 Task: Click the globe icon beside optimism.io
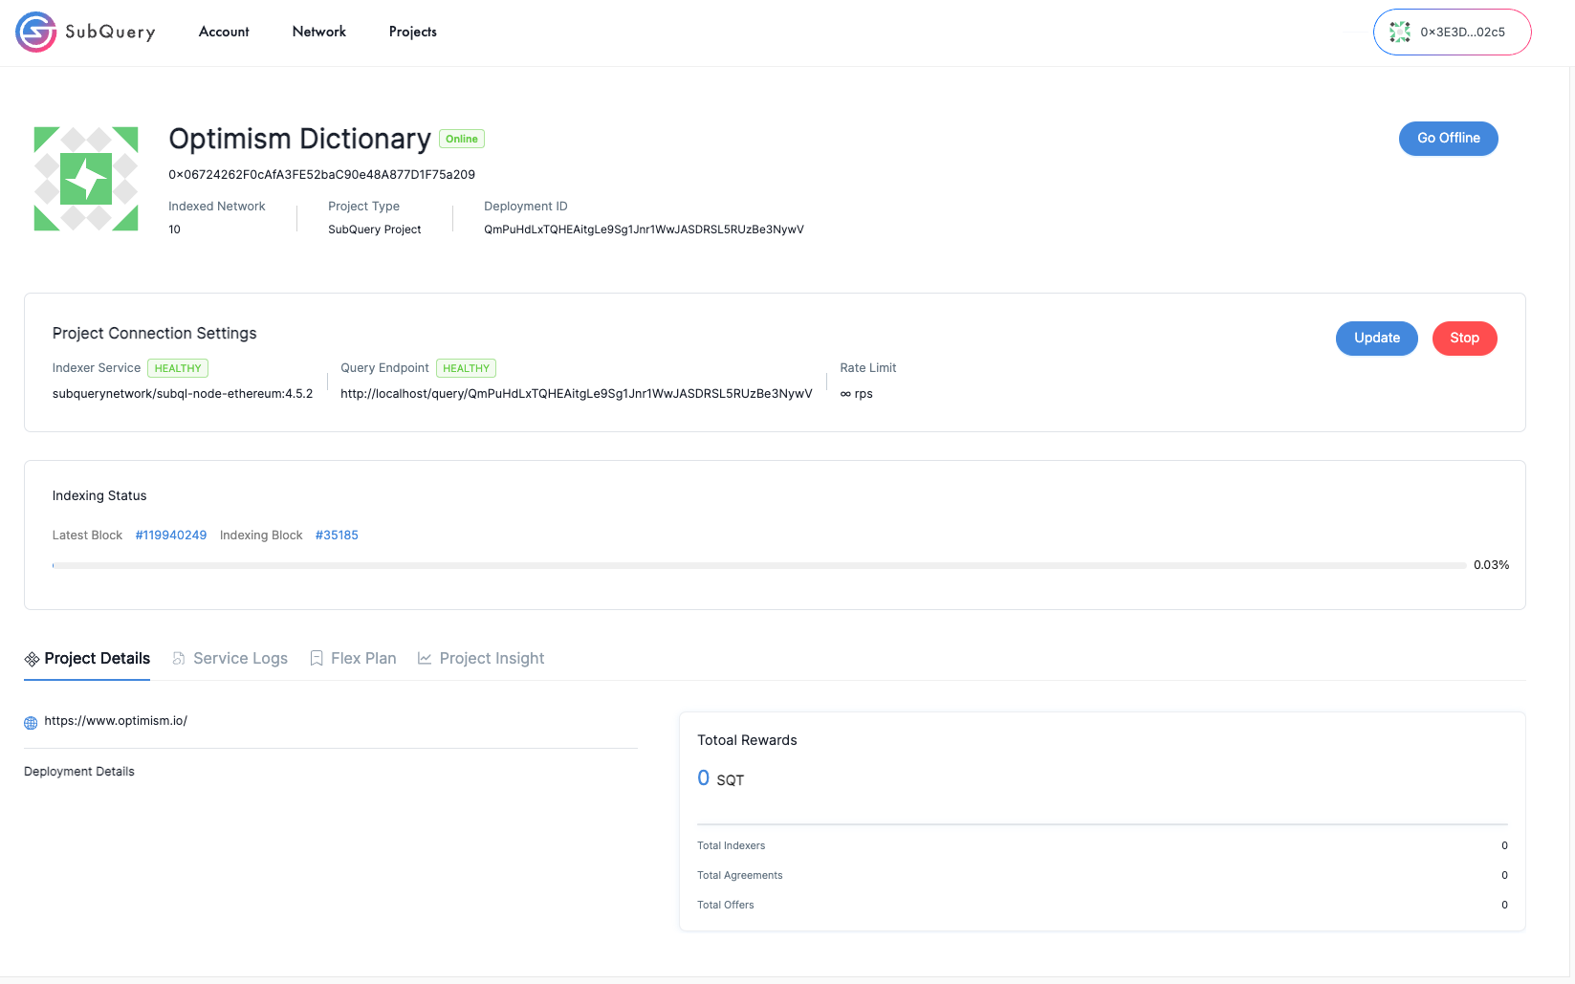(x=31, y=723)
